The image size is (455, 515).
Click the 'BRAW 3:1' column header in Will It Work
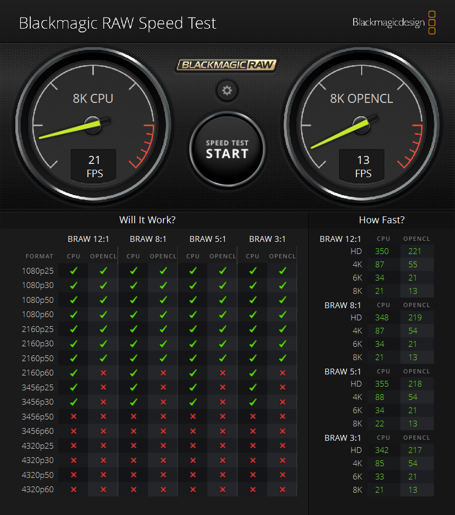(267, 239)
